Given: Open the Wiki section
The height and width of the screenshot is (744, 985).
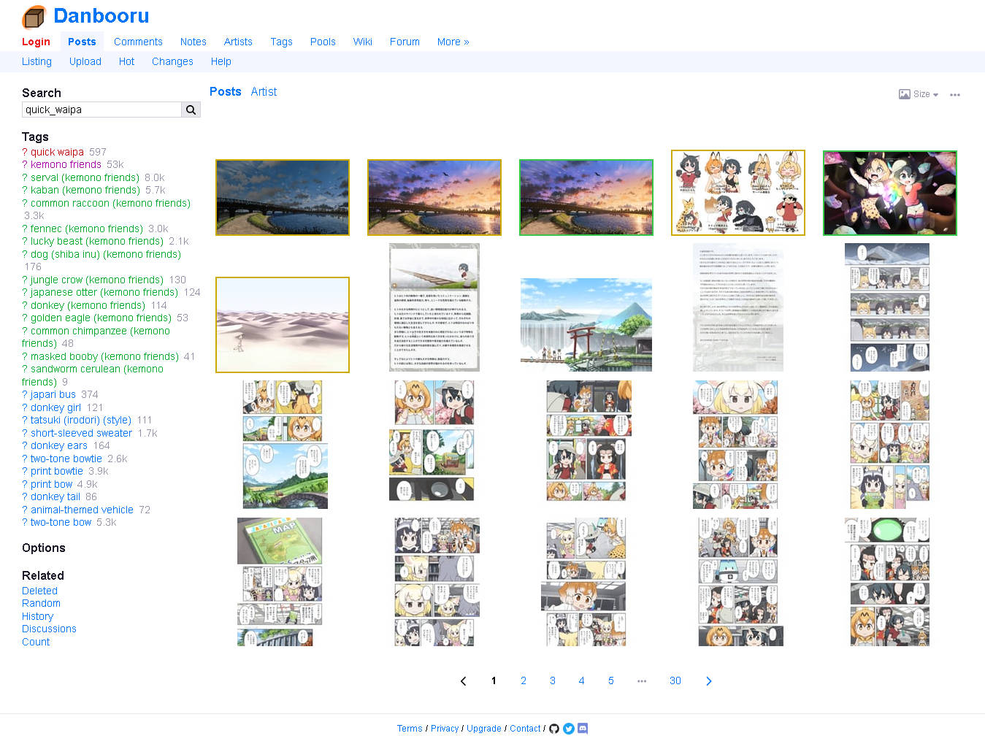Looking at the screenshot, I should click(363, 42).
